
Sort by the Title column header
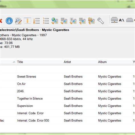(x=39, y=62)
